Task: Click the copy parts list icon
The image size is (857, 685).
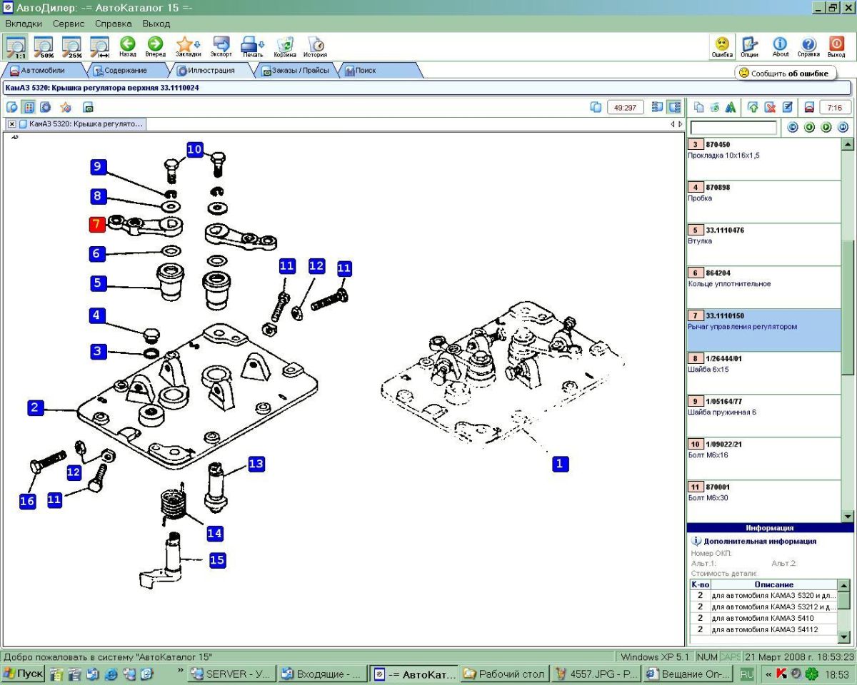Action: pyautogui.click(x=699, y=107)
